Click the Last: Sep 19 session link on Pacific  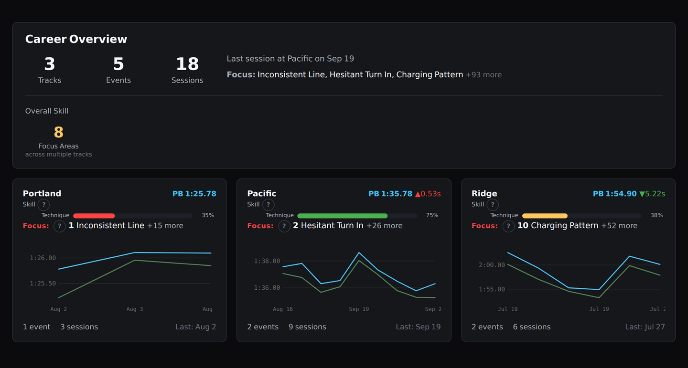418,326
